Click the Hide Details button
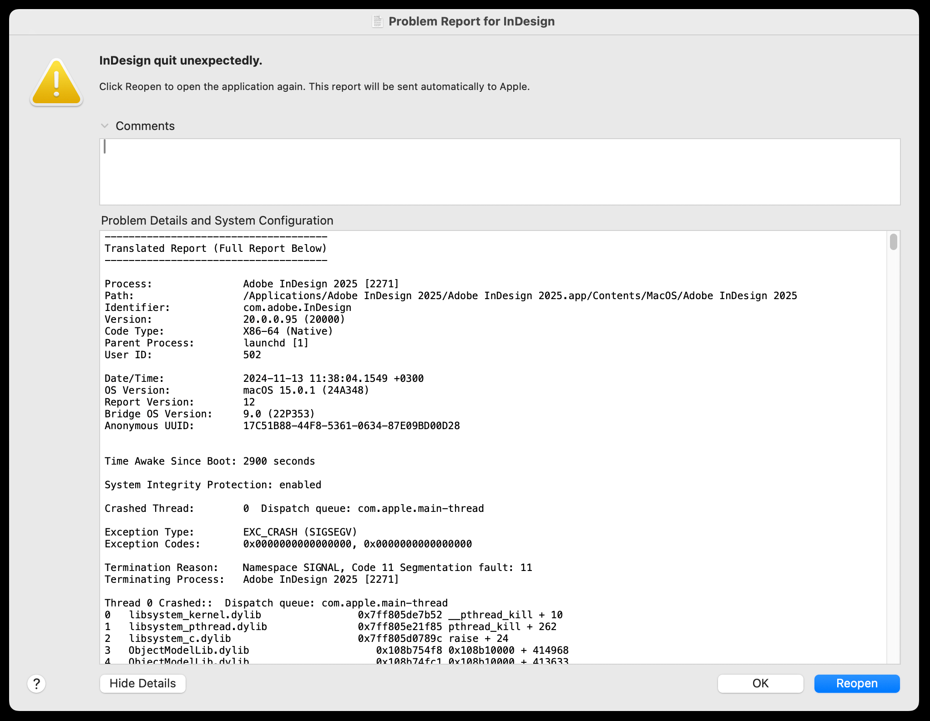 tap(142, 683)
